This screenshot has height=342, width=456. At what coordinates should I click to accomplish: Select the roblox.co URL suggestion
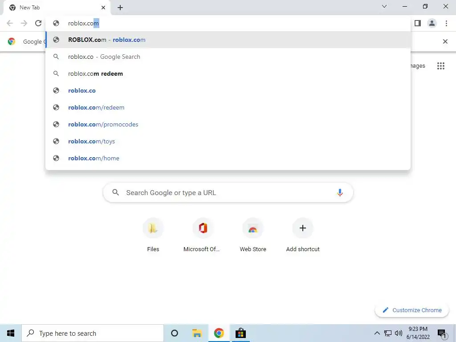pyautogui.click(x=228, y=90)
